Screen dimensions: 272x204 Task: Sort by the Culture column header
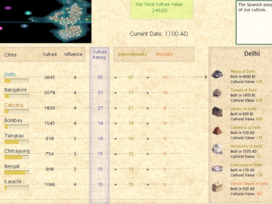click(50, 54)
